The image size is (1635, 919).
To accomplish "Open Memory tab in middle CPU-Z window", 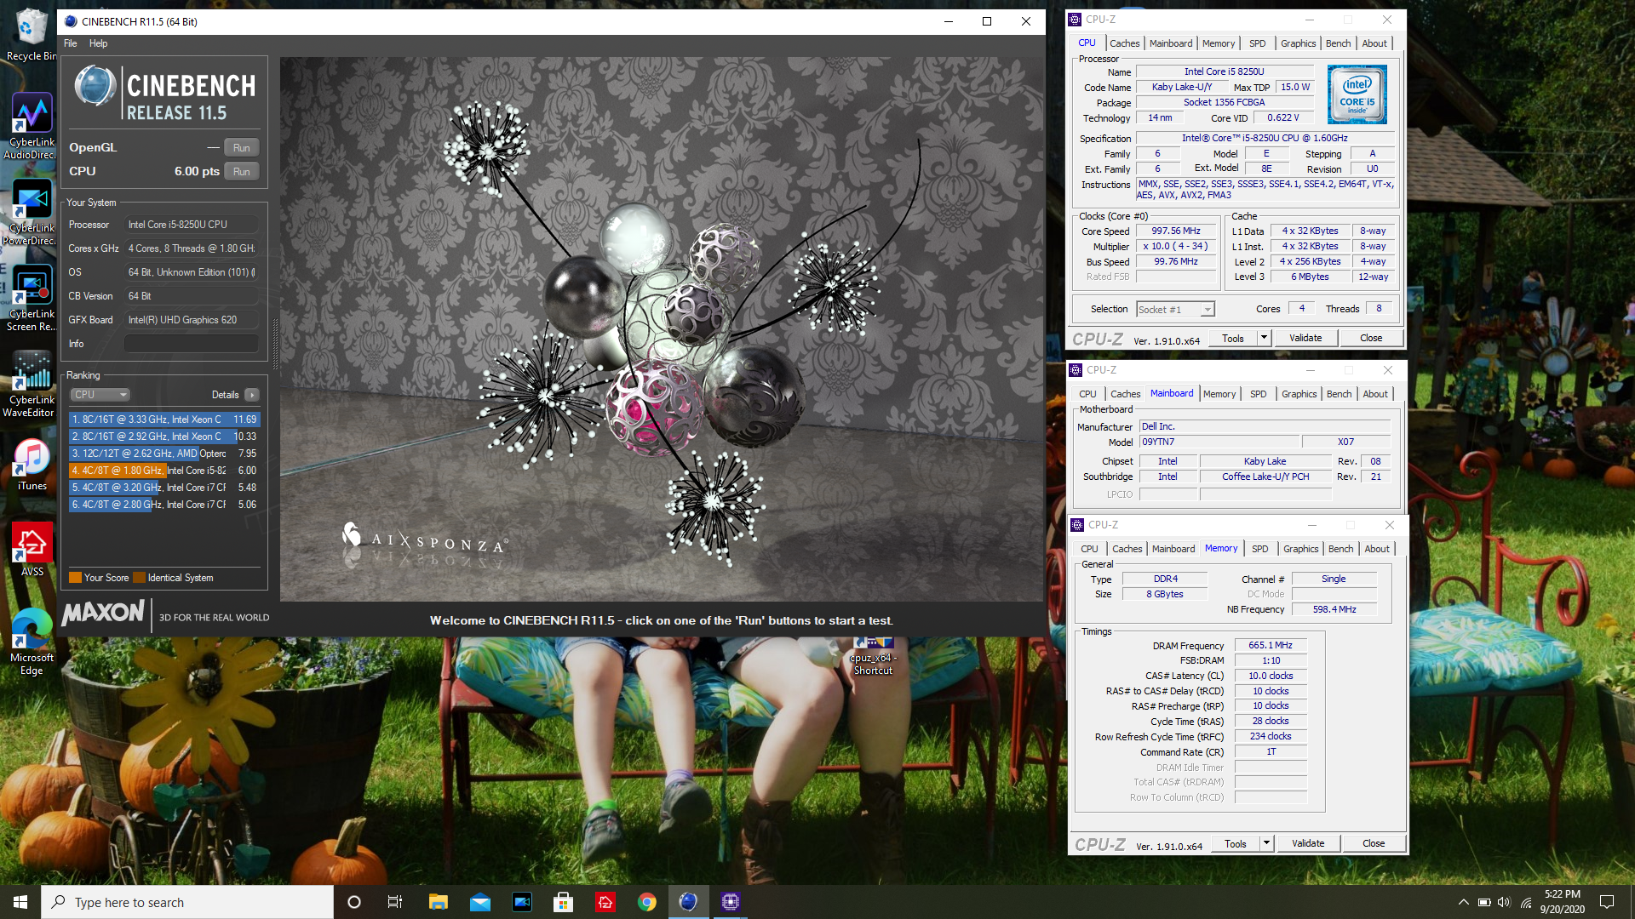I will (x=1219, y=394).
